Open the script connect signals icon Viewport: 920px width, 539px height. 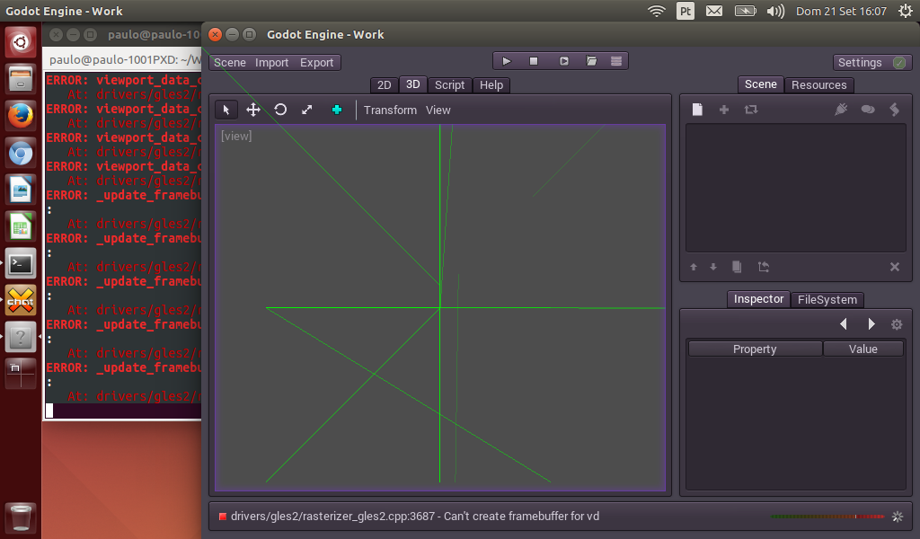tap(841, 110)
